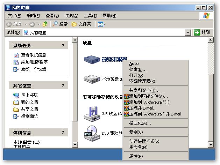This screenshot has height=165, width=220.
Task: Click the 查看系统信息 link
Action: 34,55
